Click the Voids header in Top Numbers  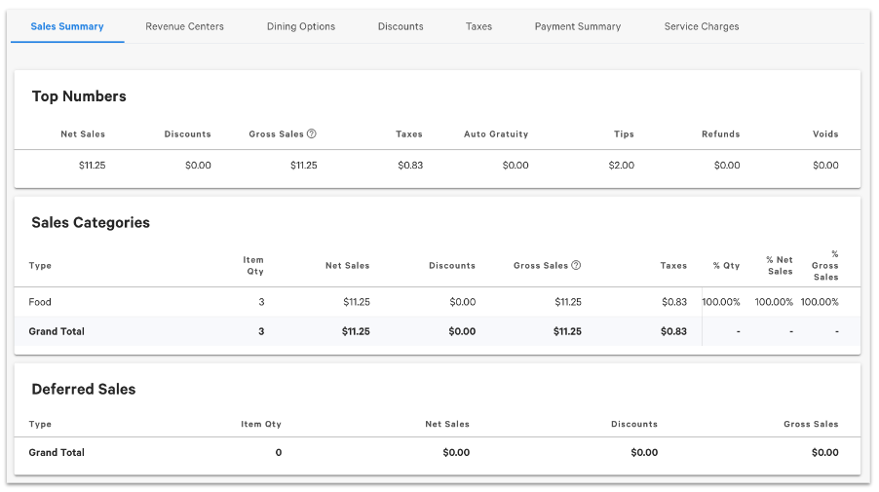[x=824, y=134]
